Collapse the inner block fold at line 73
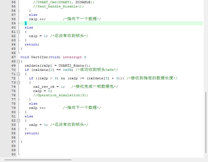The height and width of the screenshot is (162, 208). click(x=19, y=82)
